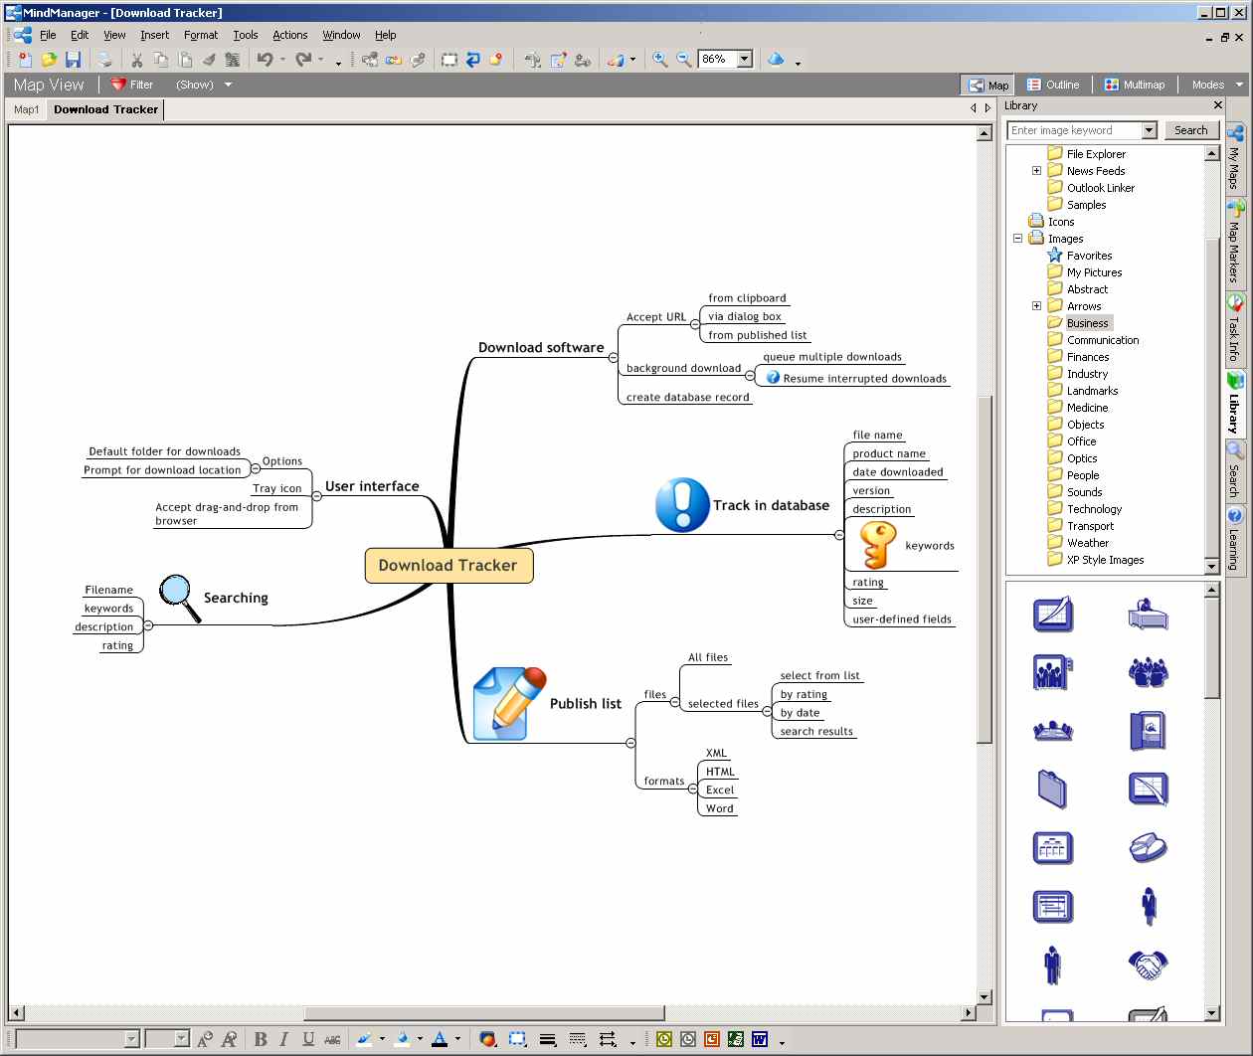Viewport: 1253px width, 1056px height.
Task: Click the Copy icon on the toolbar
Action: point(161,59)
